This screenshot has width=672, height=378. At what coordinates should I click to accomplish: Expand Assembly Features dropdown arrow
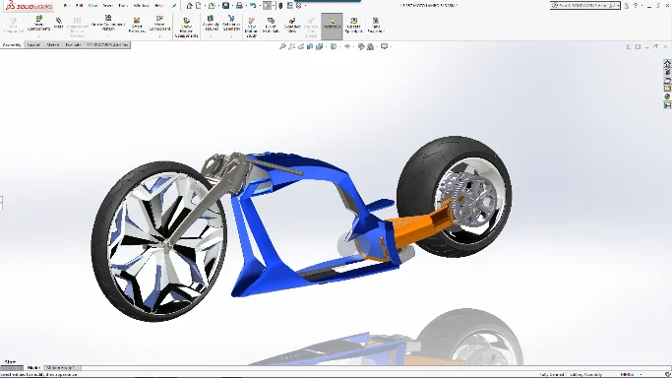click(x=211, y=36)
